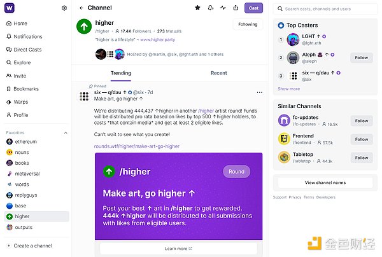Follow Aleph in Top Casters
The image size is (382, 257).
click(x=361, y=58)
